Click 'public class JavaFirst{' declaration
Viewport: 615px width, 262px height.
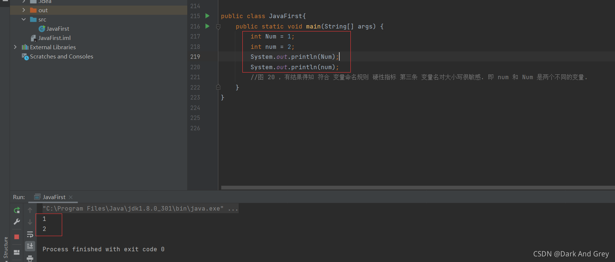(263, 16)
